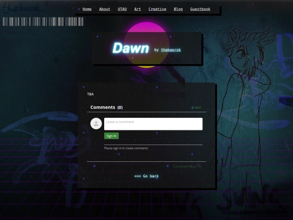Screen dimensions: 293x220
Task: Click the Dawn title heading
Action: click(x=131, y=48)
